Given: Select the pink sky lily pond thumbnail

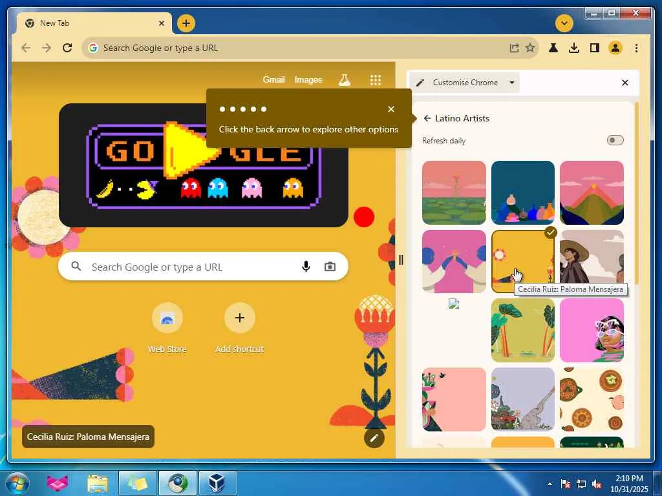Looking at the screenshot, I should point(454,192).
